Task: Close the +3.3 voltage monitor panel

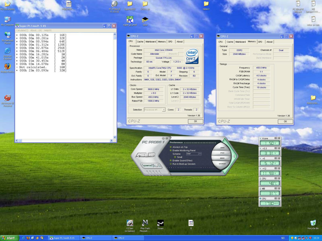Action: click(279, 148)
